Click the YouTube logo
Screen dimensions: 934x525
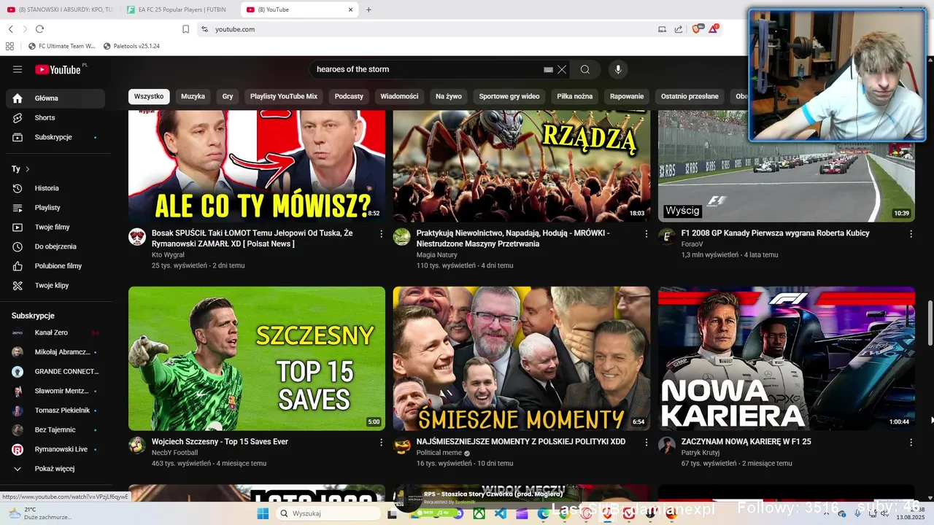point(58,69)
